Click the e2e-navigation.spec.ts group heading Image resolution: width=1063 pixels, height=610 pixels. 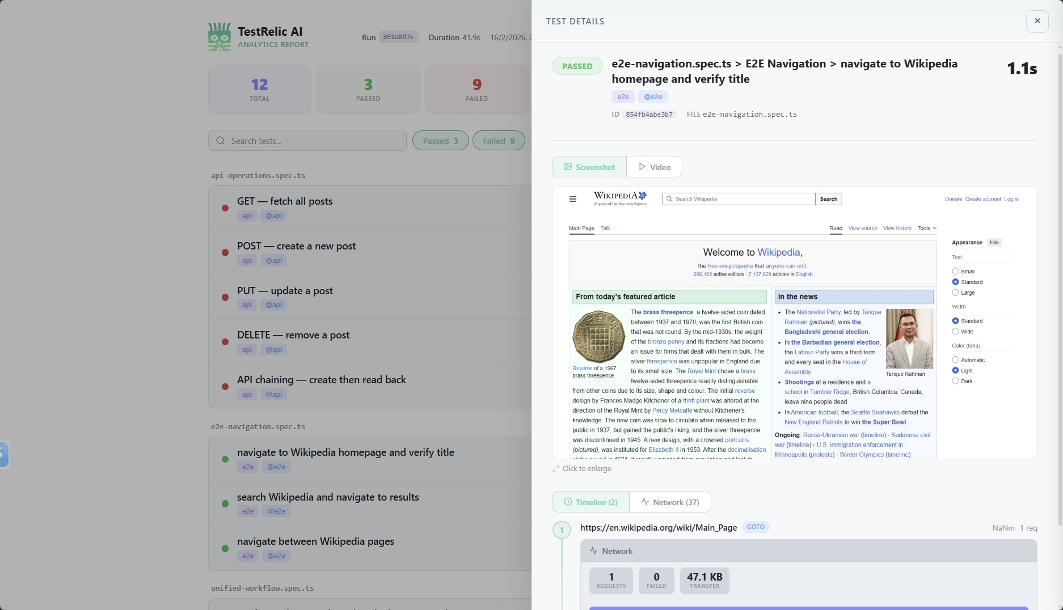coord(258,427)
